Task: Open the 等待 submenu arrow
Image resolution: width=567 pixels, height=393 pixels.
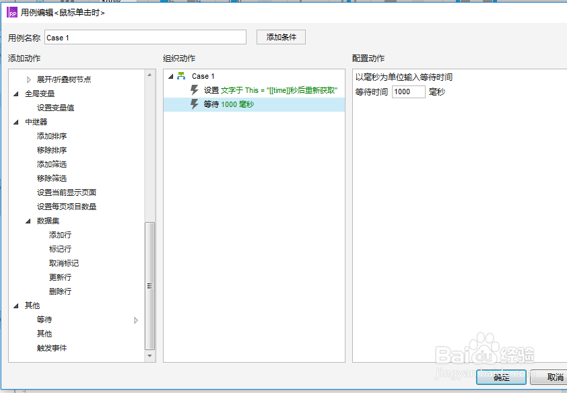Action: point(137,320)
